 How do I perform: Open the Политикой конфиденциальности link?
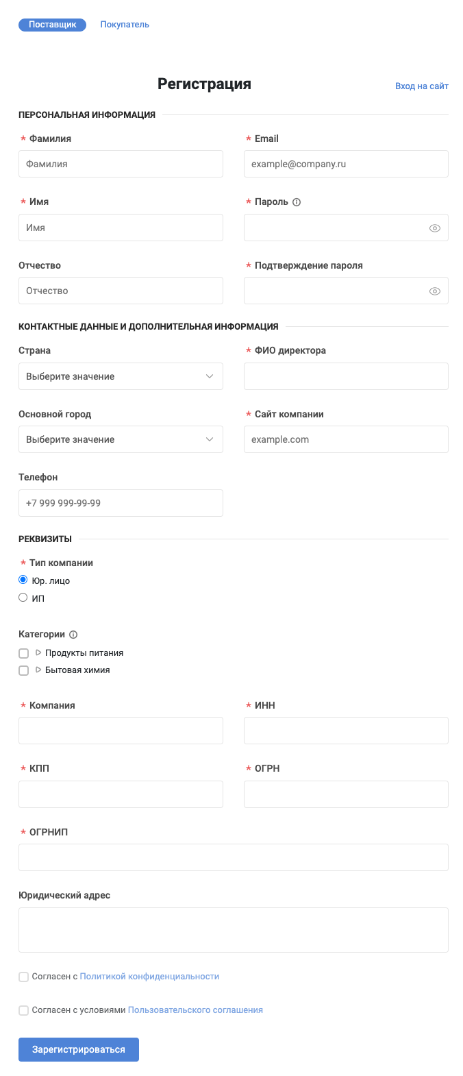(149, 977)
